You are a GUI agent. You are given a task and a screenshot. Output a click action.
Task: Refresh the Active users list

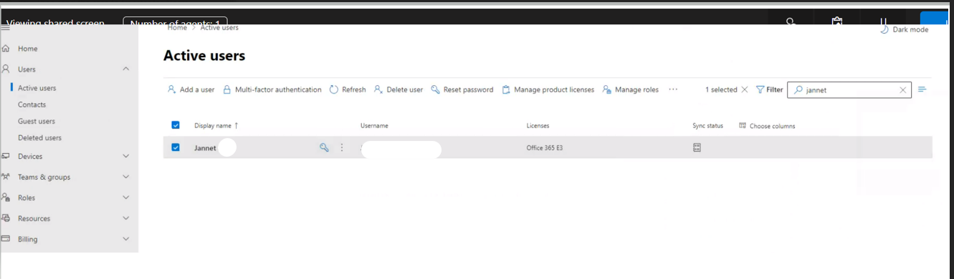click(x=348, y=89)
